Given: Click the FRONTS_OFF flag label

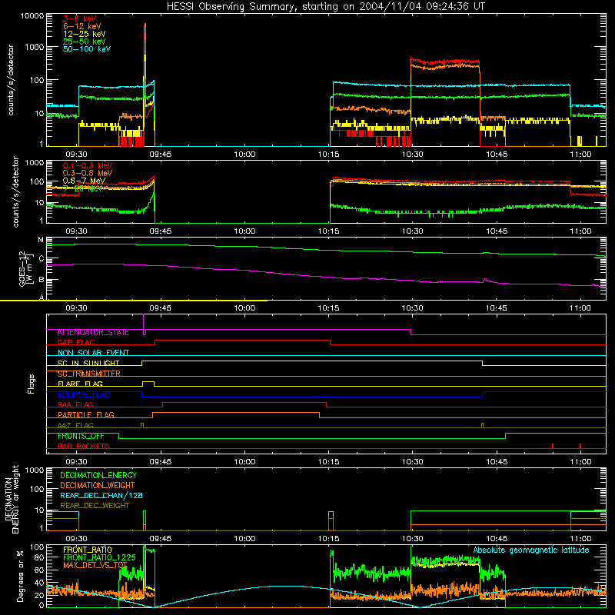Looking at the screenshot, I should 81,436.
